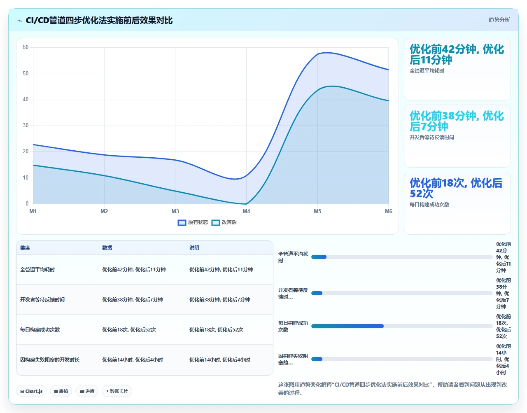Select the 数据卡片 tag chip

(117, 391)
